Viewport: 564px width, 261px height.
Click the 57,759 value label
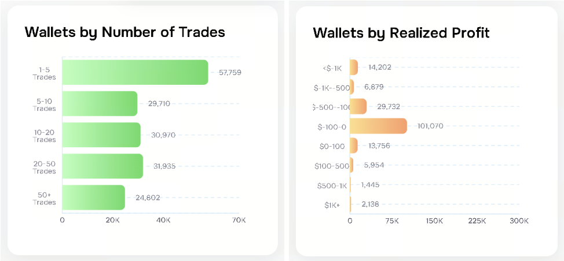click(230, 73)
